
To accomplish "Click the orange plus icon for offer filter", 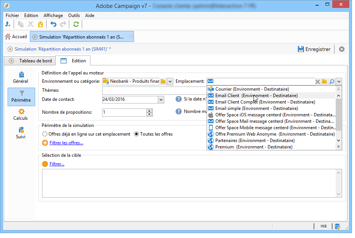I will click(x=45, y=143).
